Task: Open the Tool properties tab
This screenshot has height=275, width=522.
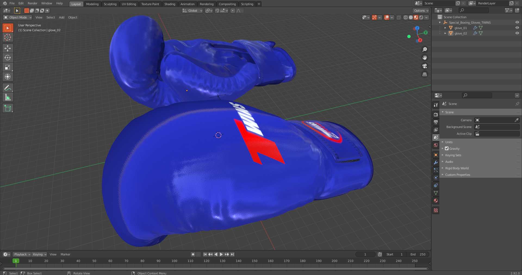Action: 436,105
